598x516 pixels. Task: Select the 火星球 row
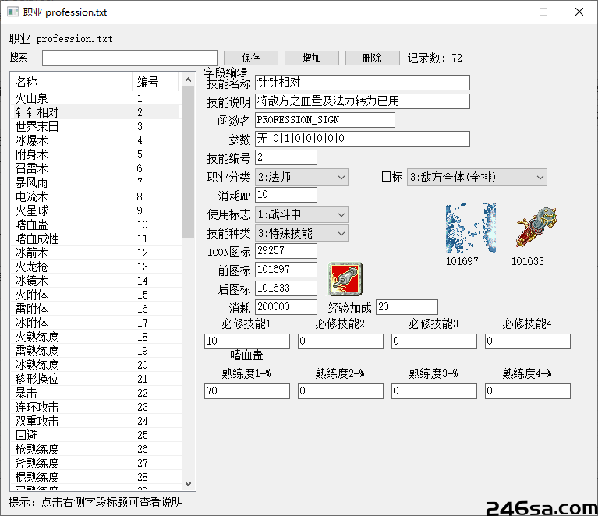pyautogui.click(x=95, y=210)
